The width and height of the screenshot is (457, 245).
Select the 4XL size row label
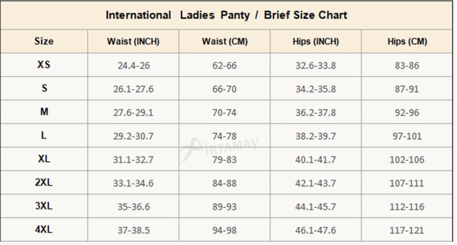pyautogui.click(x=44, y=230)
